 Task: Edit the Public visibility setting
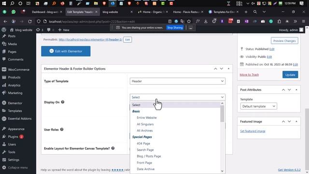[x=269, y=57]
